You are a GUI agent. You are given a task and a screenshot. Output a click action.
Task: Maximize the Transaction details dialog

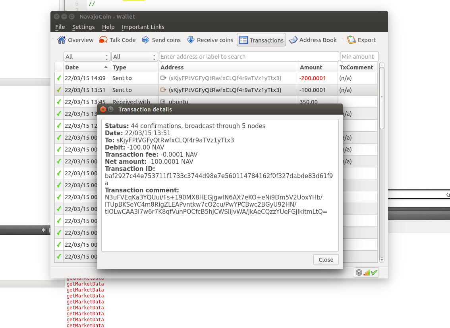pos(110,109)
